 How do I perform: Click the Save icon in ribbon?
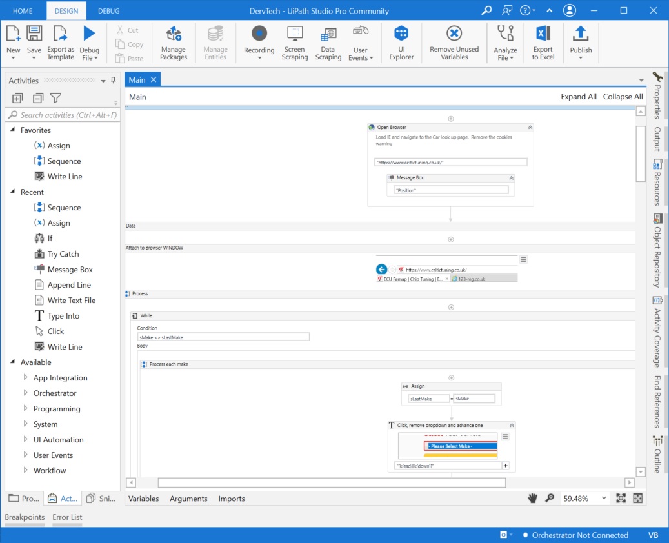[x=34, y=34]
